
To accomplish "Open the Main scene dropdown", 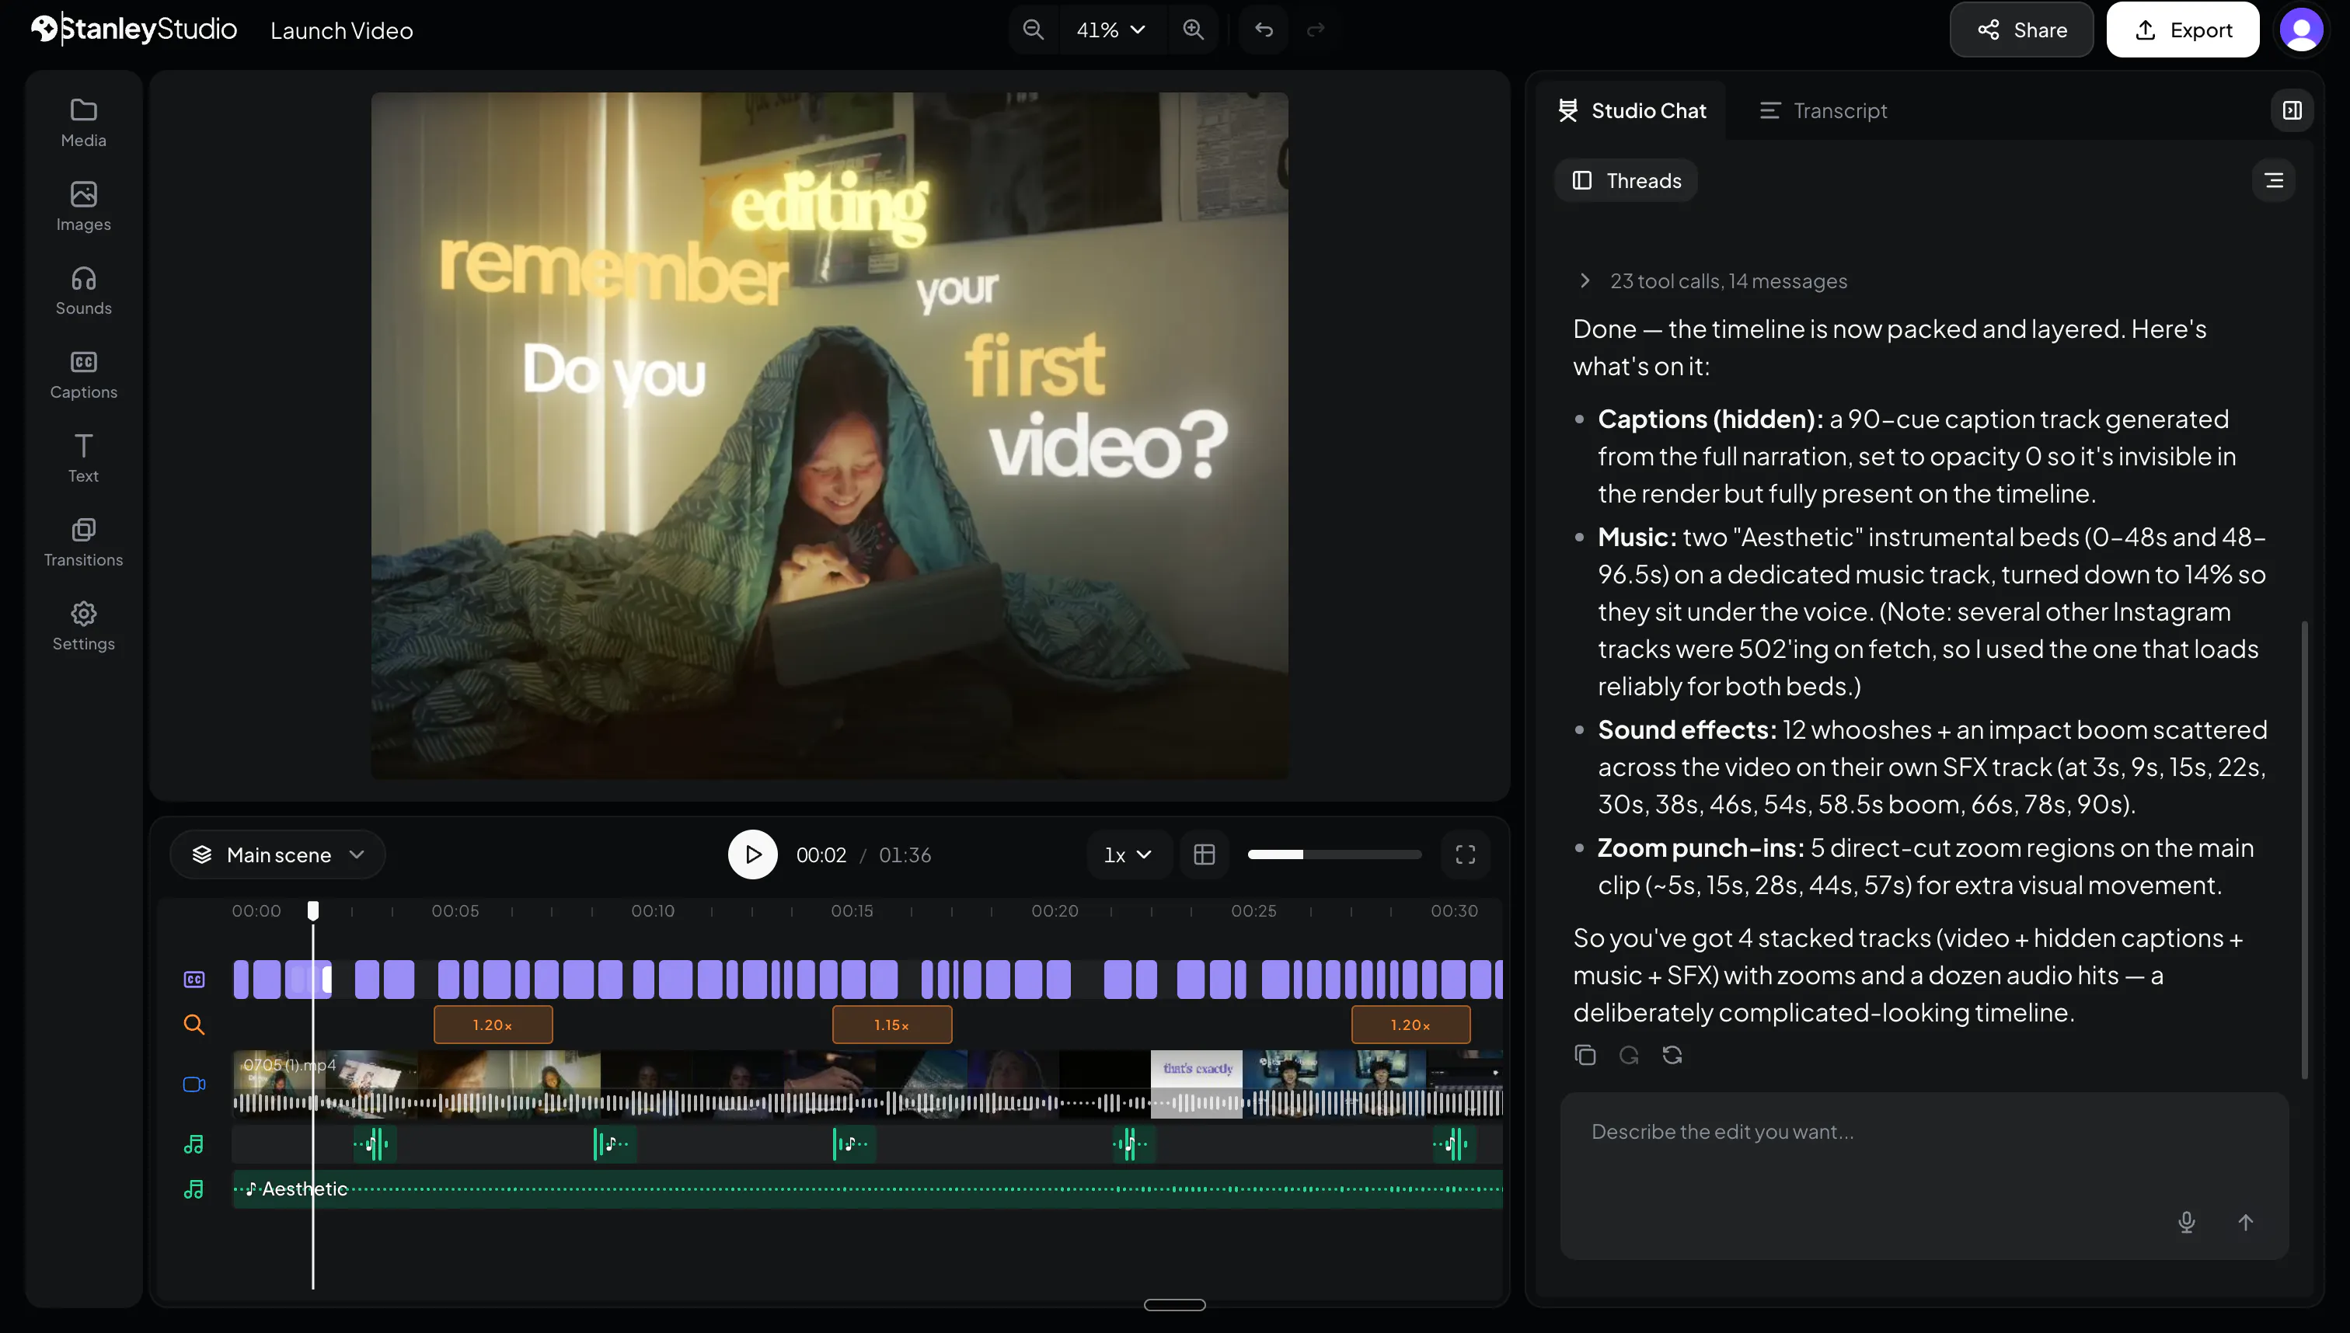I will pyautogui.click(x=277, y=854).
